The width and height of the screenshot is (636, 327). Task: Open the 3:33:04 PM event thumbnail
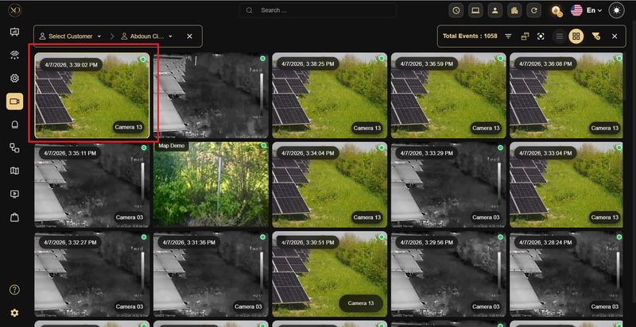566,185
